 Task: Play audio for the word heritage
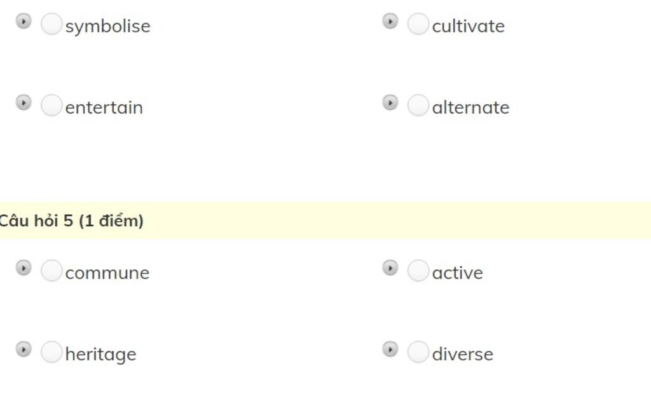24,349
